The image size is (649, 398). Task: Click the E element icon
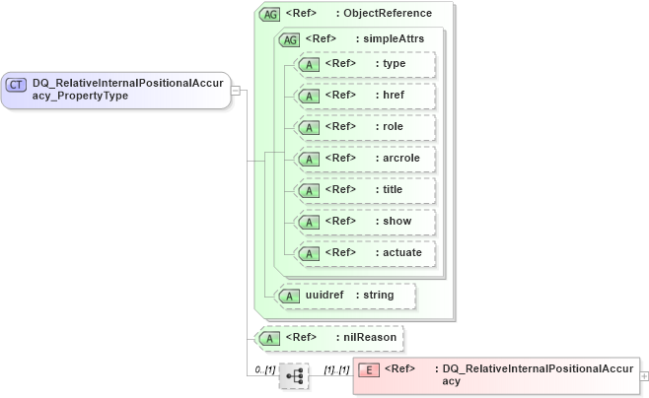pos(369,369)
